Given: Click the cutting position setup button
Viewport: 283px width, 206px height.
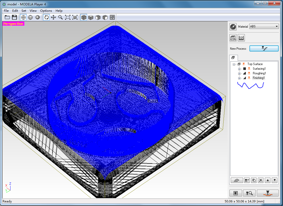Looking at the screenshot, I should coord(236,193).
